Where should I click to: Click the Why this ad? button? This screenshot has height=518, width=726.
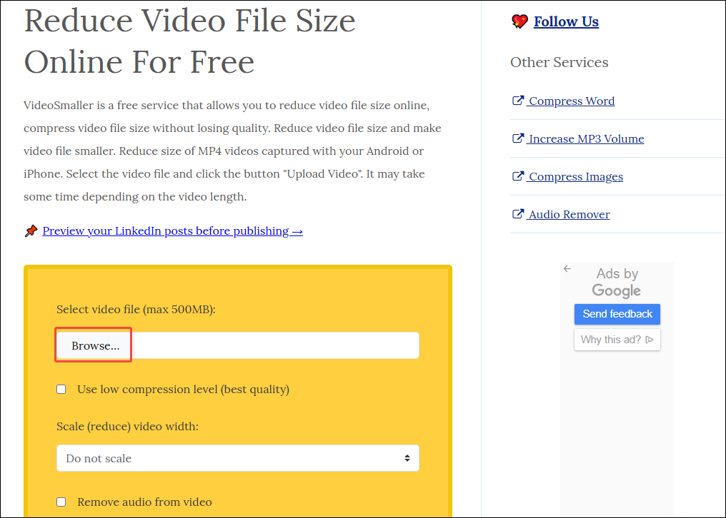617,340
